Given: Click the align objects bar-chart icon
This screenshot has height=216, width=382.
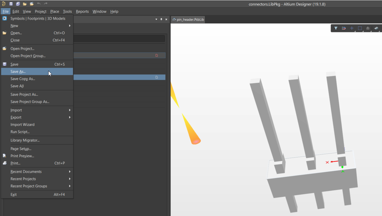Looking at the screenshot, I should (x=368, y=28).
